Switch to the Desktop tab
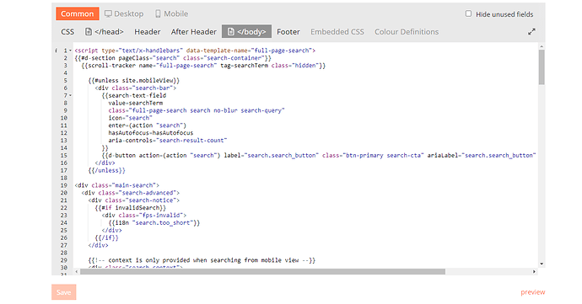 (x=124, y=13)
